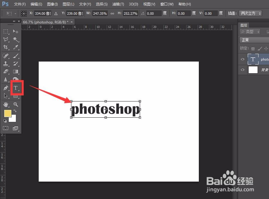Select the Crop tool

coord(6,47)
